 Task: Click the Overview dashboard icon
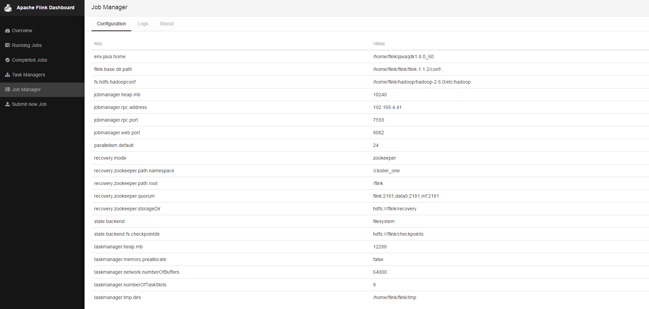(x=8, y=30)
